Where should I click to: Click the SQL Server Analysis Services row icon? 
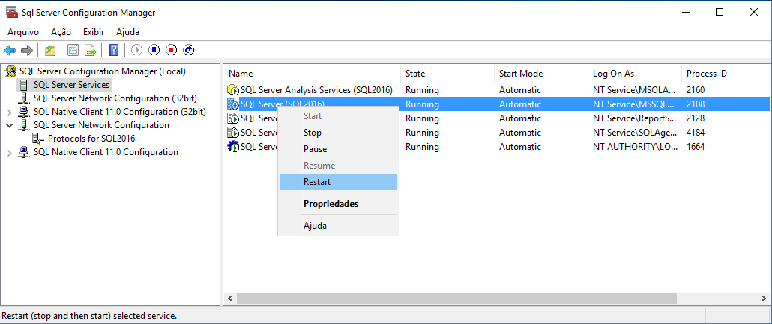tap(233, 90)
